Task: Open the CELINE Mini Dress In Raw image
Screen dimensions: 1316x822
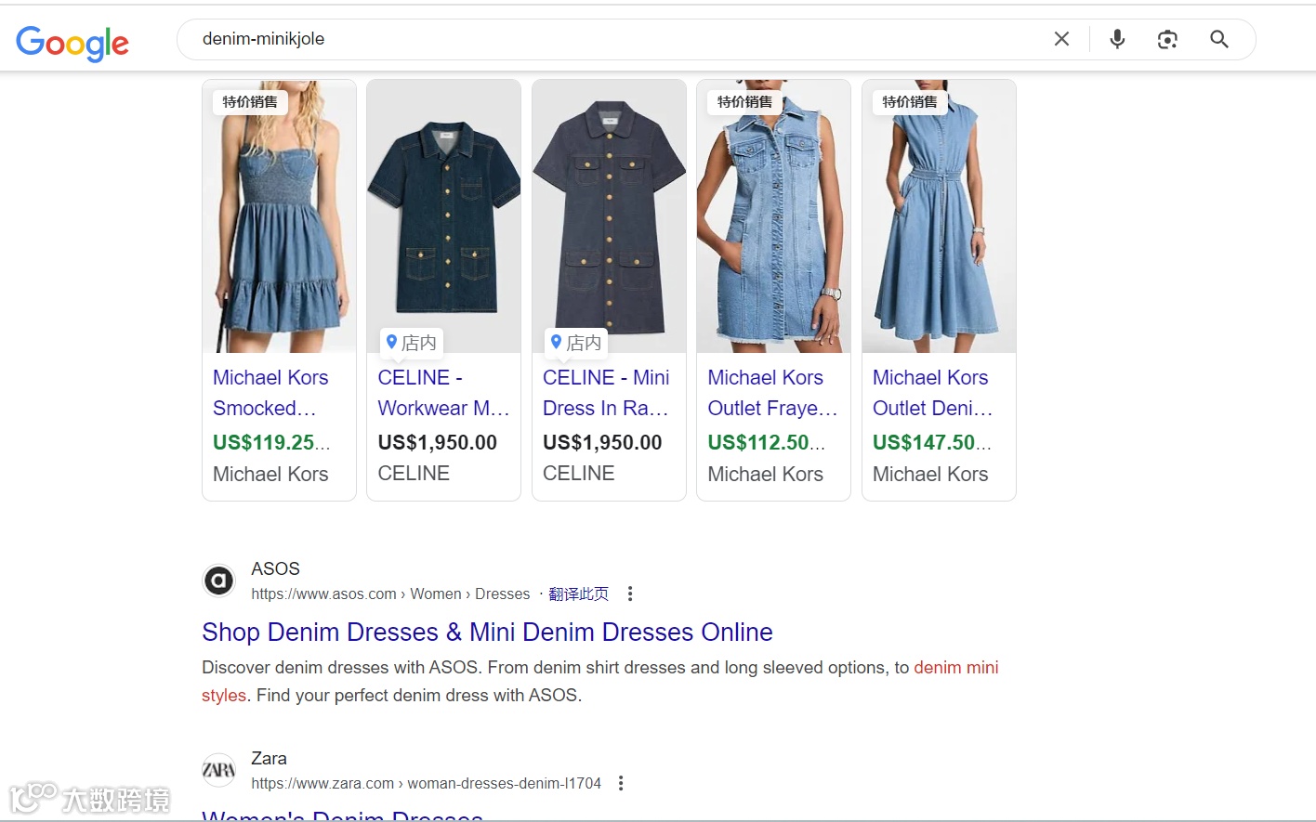Action: point(609,216)
